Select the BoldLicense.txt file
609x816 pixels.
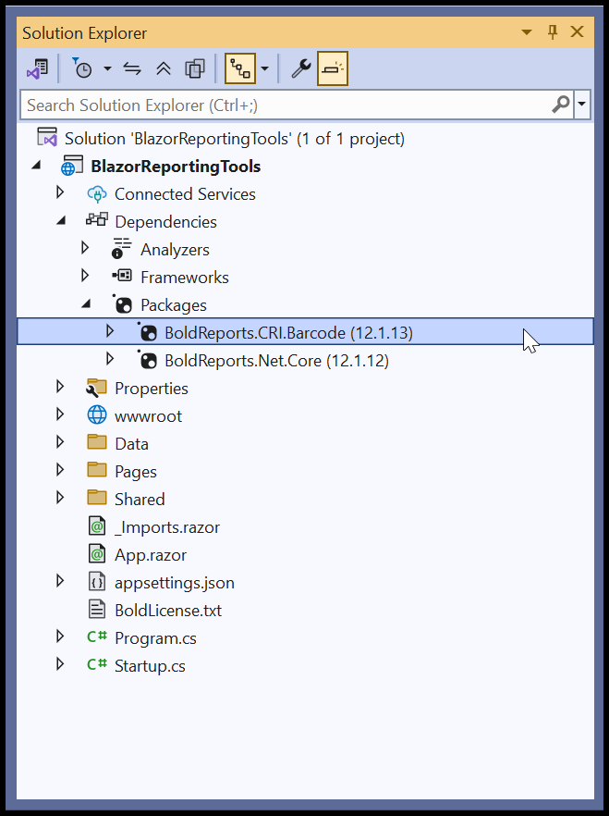click(x=168, y=610)
